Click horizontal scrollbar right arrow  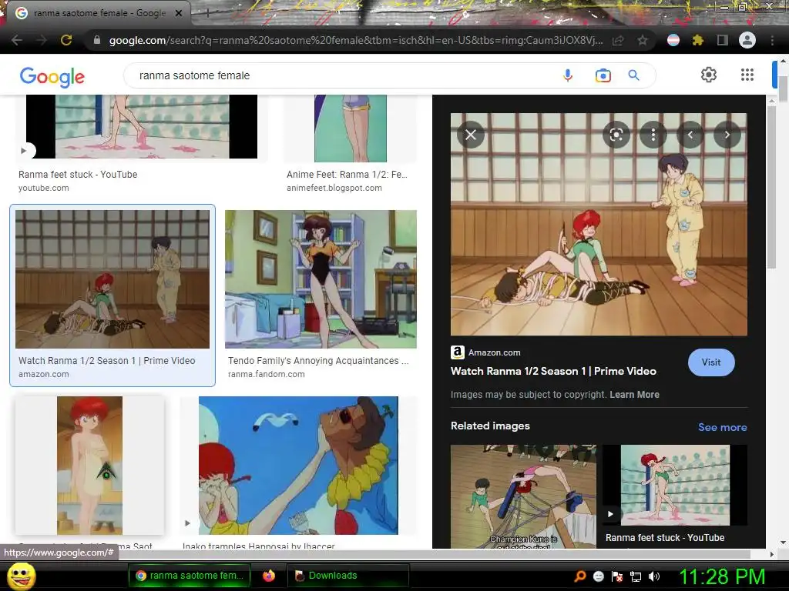coord(771,554)
